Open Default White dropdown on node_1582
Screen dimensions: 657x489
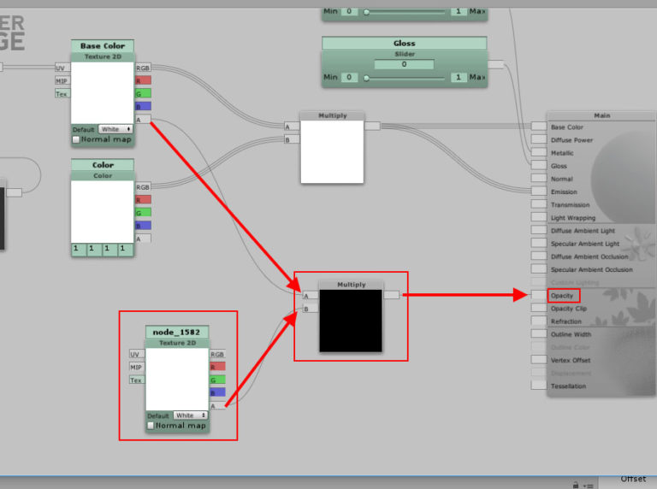[x=189, y=415]
